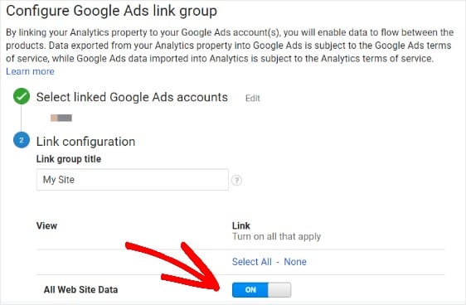Select the blurred linked account entry

pyautogui.click(x=61, y=118)
